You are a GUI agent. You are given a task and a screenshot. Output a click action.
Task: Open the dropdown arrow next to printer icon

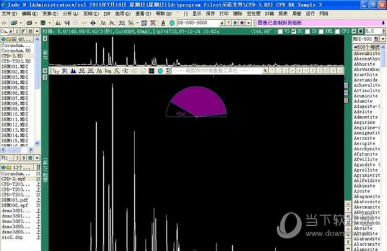pyautogui.click(x=35, y=23)
